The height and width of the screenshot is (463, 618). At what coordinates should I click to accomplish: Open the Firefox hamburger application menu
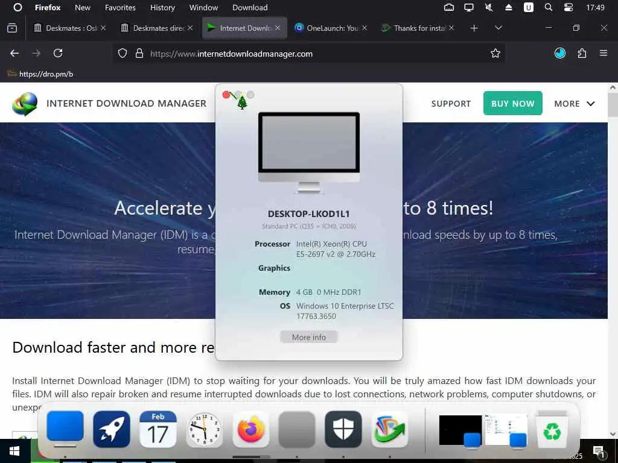click(604, 53)
